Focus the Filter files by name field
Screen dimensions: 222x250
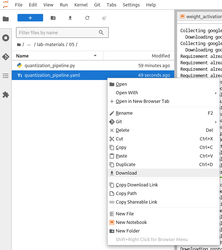tap(62, 32)
